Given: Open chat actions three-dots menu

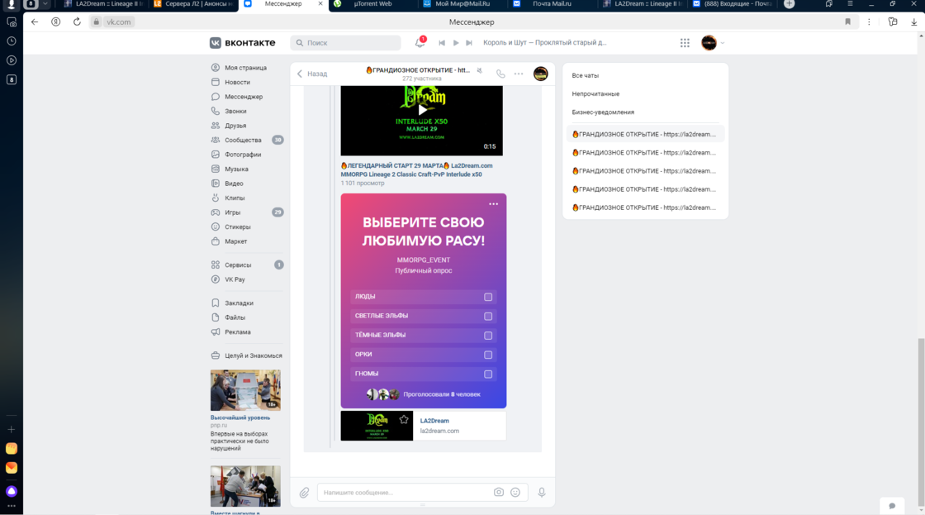Looking at the screenshot, I should pos(519,74).
